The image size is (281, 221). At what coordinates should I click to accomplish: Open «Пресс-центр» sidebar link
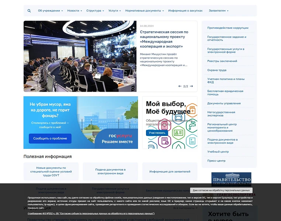click(216, 161)
